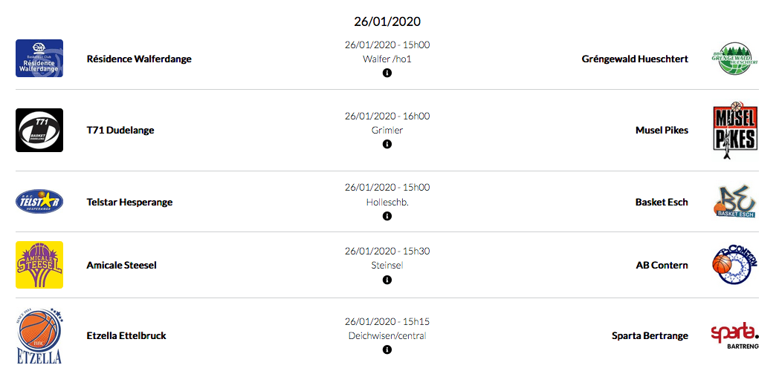Click the Sparta Bertrange team logo
Viewport: 779px width, 368px height.
click(734, 335)
